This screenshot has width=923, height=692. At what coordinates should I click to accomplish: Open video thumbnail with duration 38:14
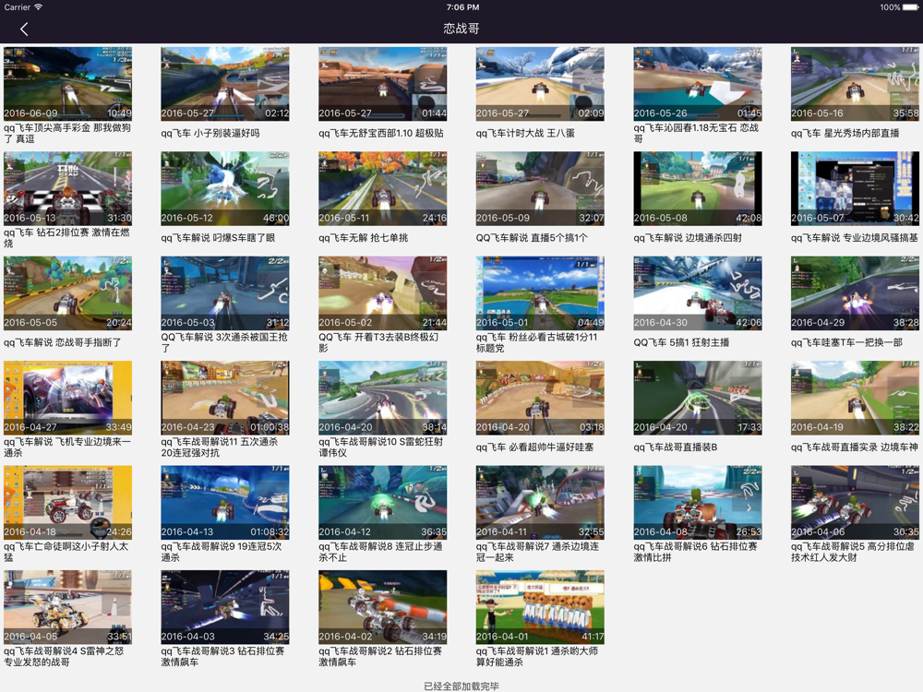383,398
